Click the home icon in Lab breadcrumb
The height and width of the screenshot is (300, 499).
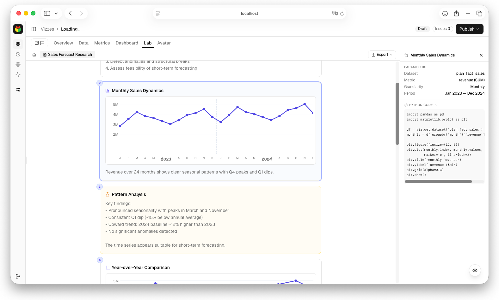point(34,55)
